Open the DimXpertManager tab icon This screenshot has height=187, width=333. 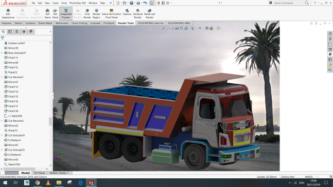[x=24, y=31]
